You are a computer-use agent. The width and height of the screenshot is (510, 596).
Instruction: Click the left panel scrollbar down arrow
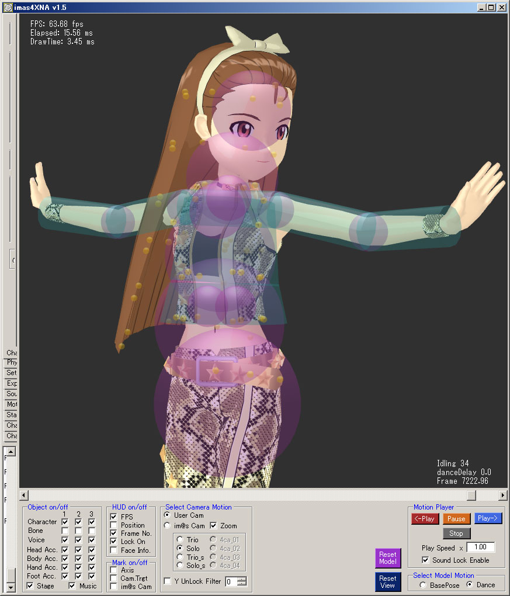pyautogui.click(x=11, y=588)
